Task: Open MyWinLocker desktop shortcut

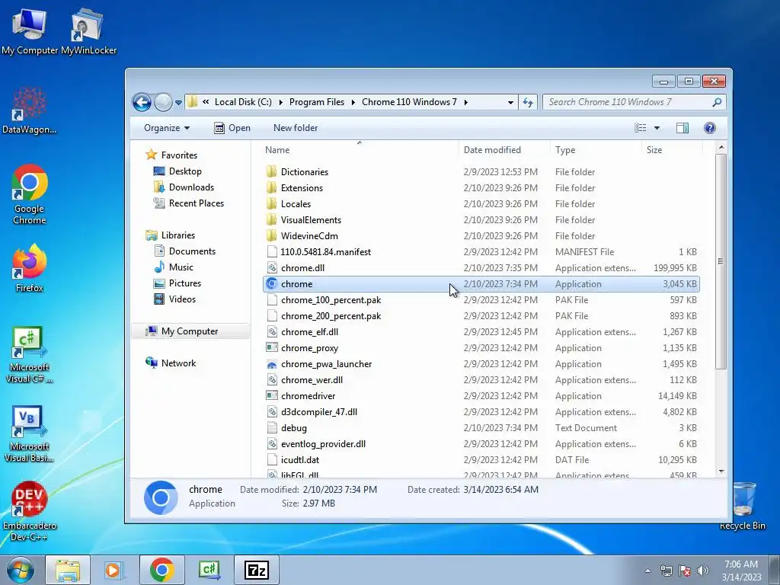Action: click(88, 30)
